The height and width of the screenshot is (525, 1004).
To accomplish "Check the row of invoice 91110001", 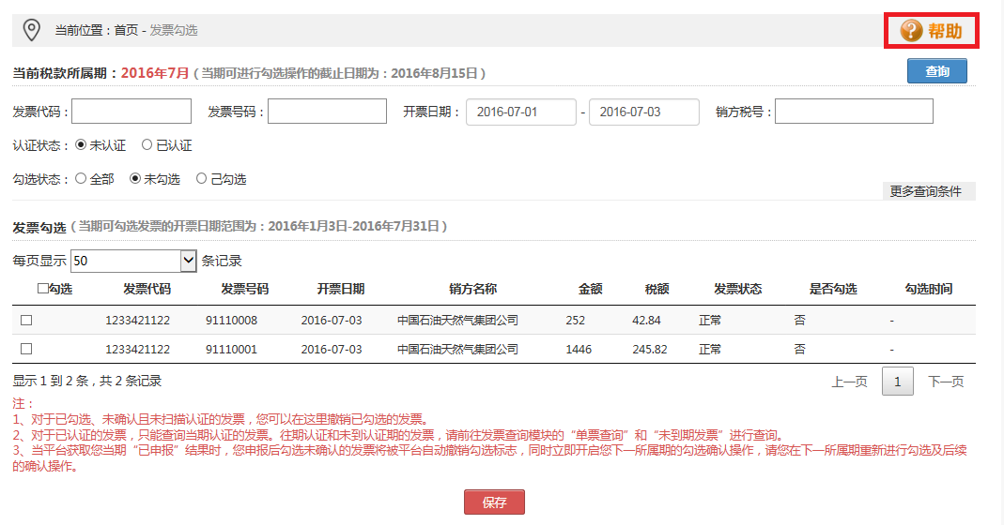I will (26, 349).
